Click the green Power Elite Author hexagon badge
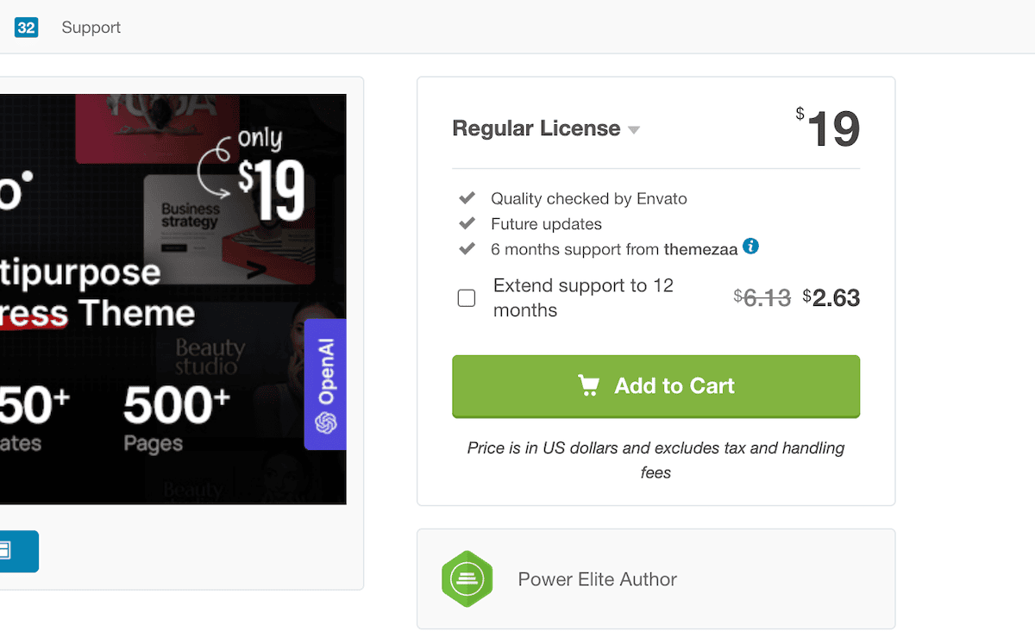The image size is (1035, 644). tap(467, 578)
